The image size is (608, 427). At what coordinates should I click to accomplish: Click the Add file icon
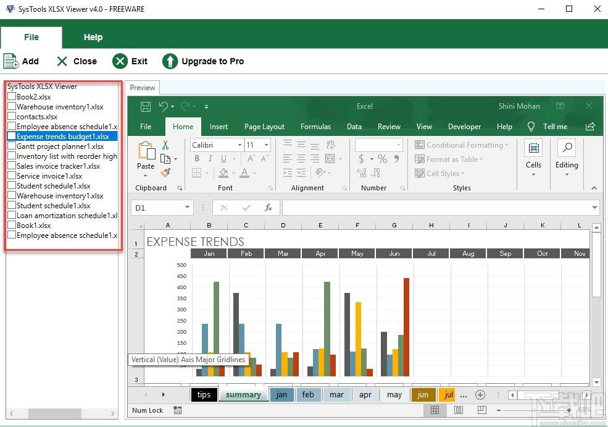(x=11, y=61)
